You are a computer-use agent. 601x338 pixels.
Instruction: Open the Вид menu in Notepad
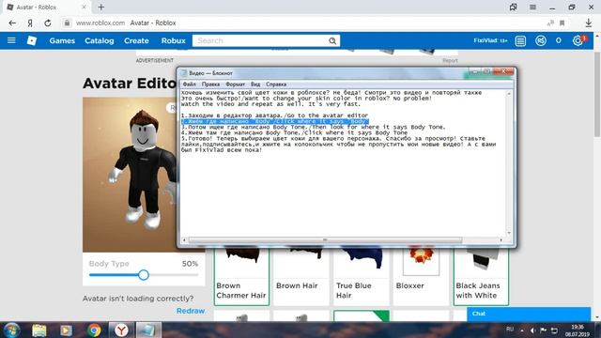pos(255,84)
